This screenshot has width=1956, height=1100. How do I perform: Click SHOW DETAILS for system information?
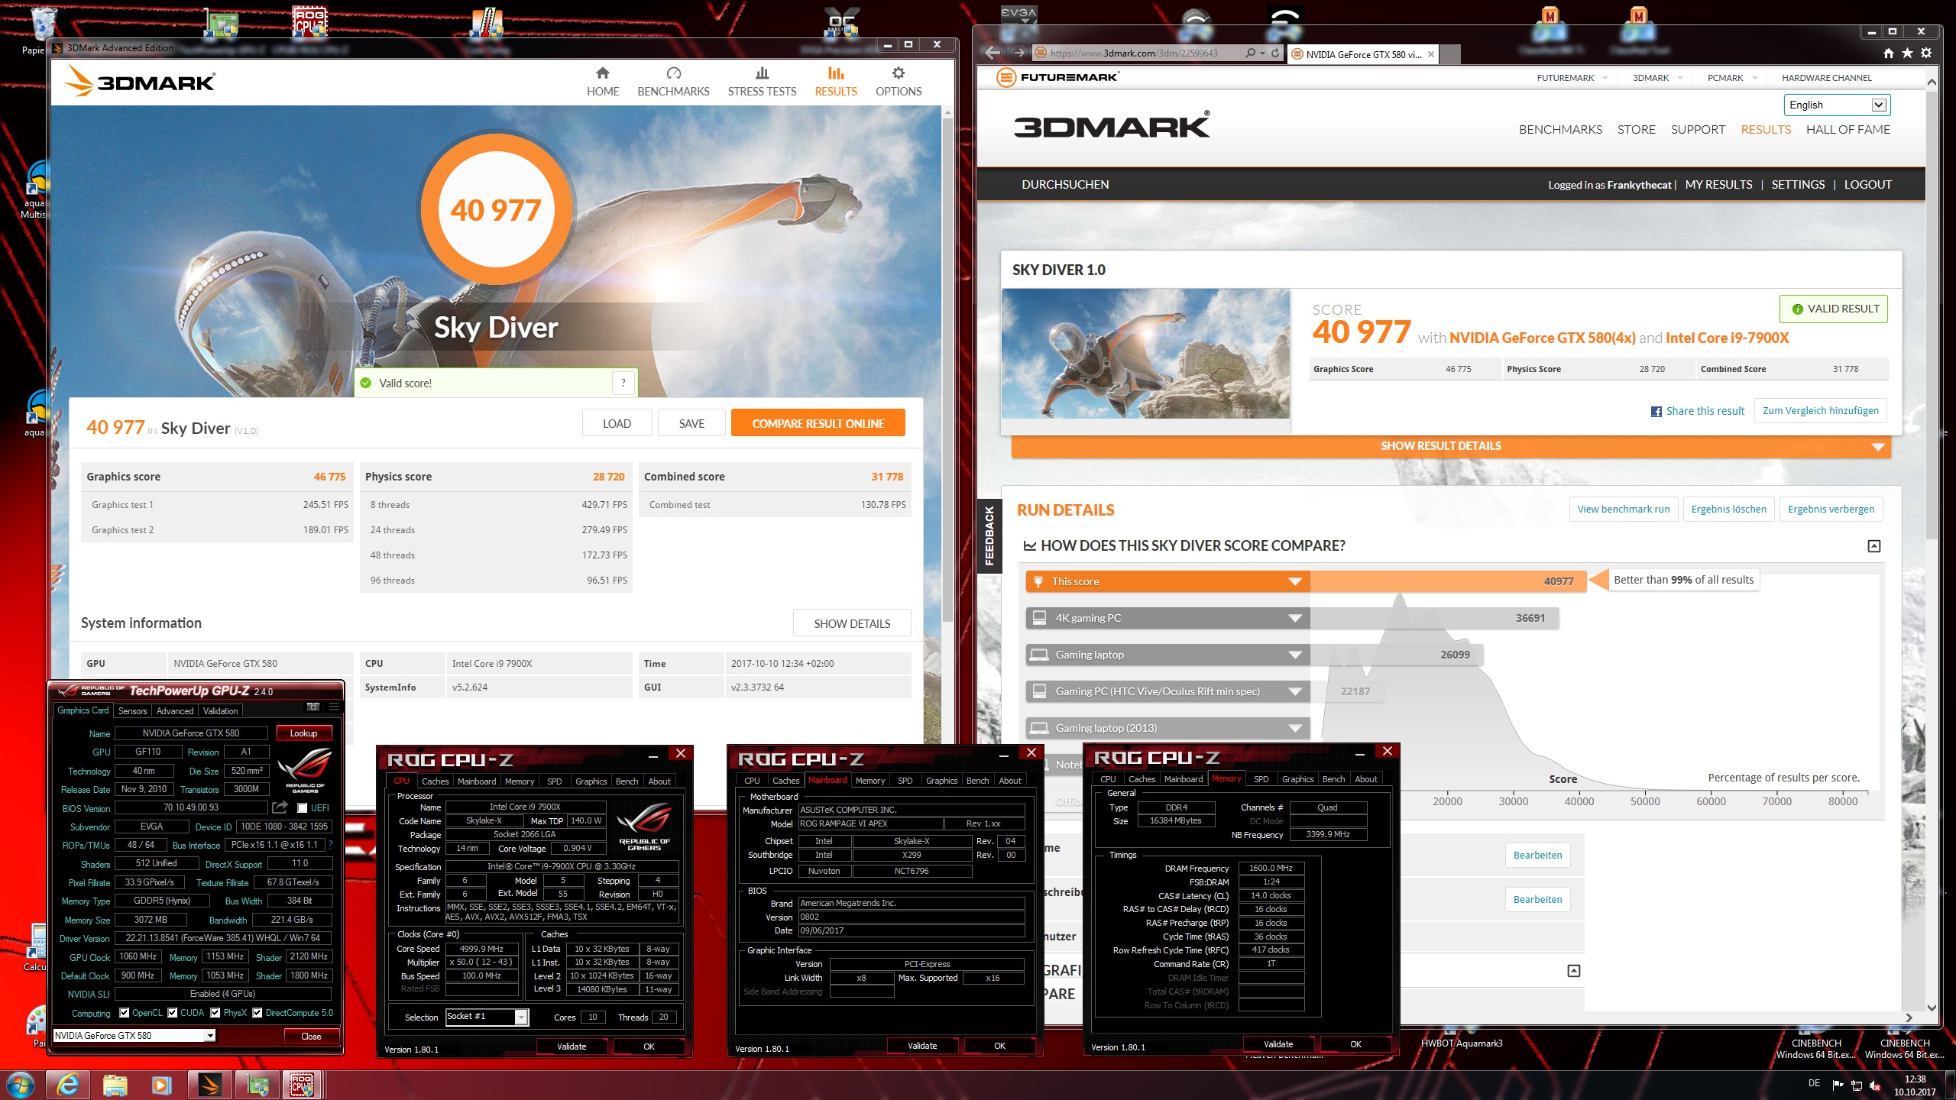pyautogui.click(x=852, y=623)
